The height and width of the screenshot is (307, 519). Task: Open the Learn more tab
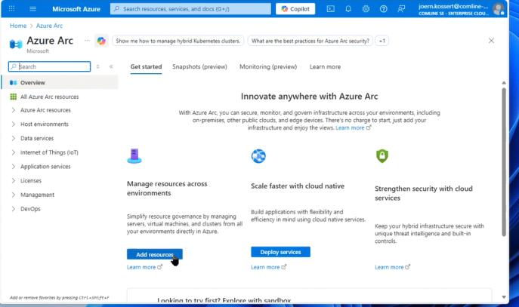(x=325, y=66)
